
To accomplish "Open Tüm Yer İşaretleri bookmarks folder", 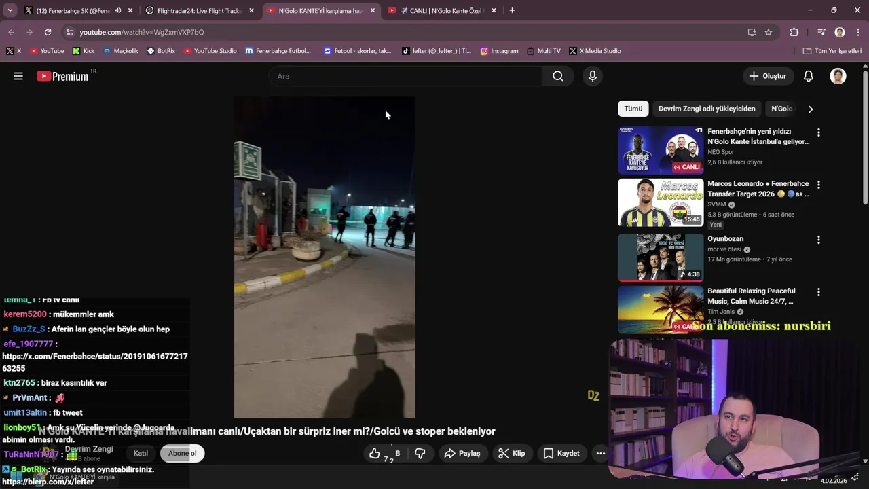I will tap(832, 51).
